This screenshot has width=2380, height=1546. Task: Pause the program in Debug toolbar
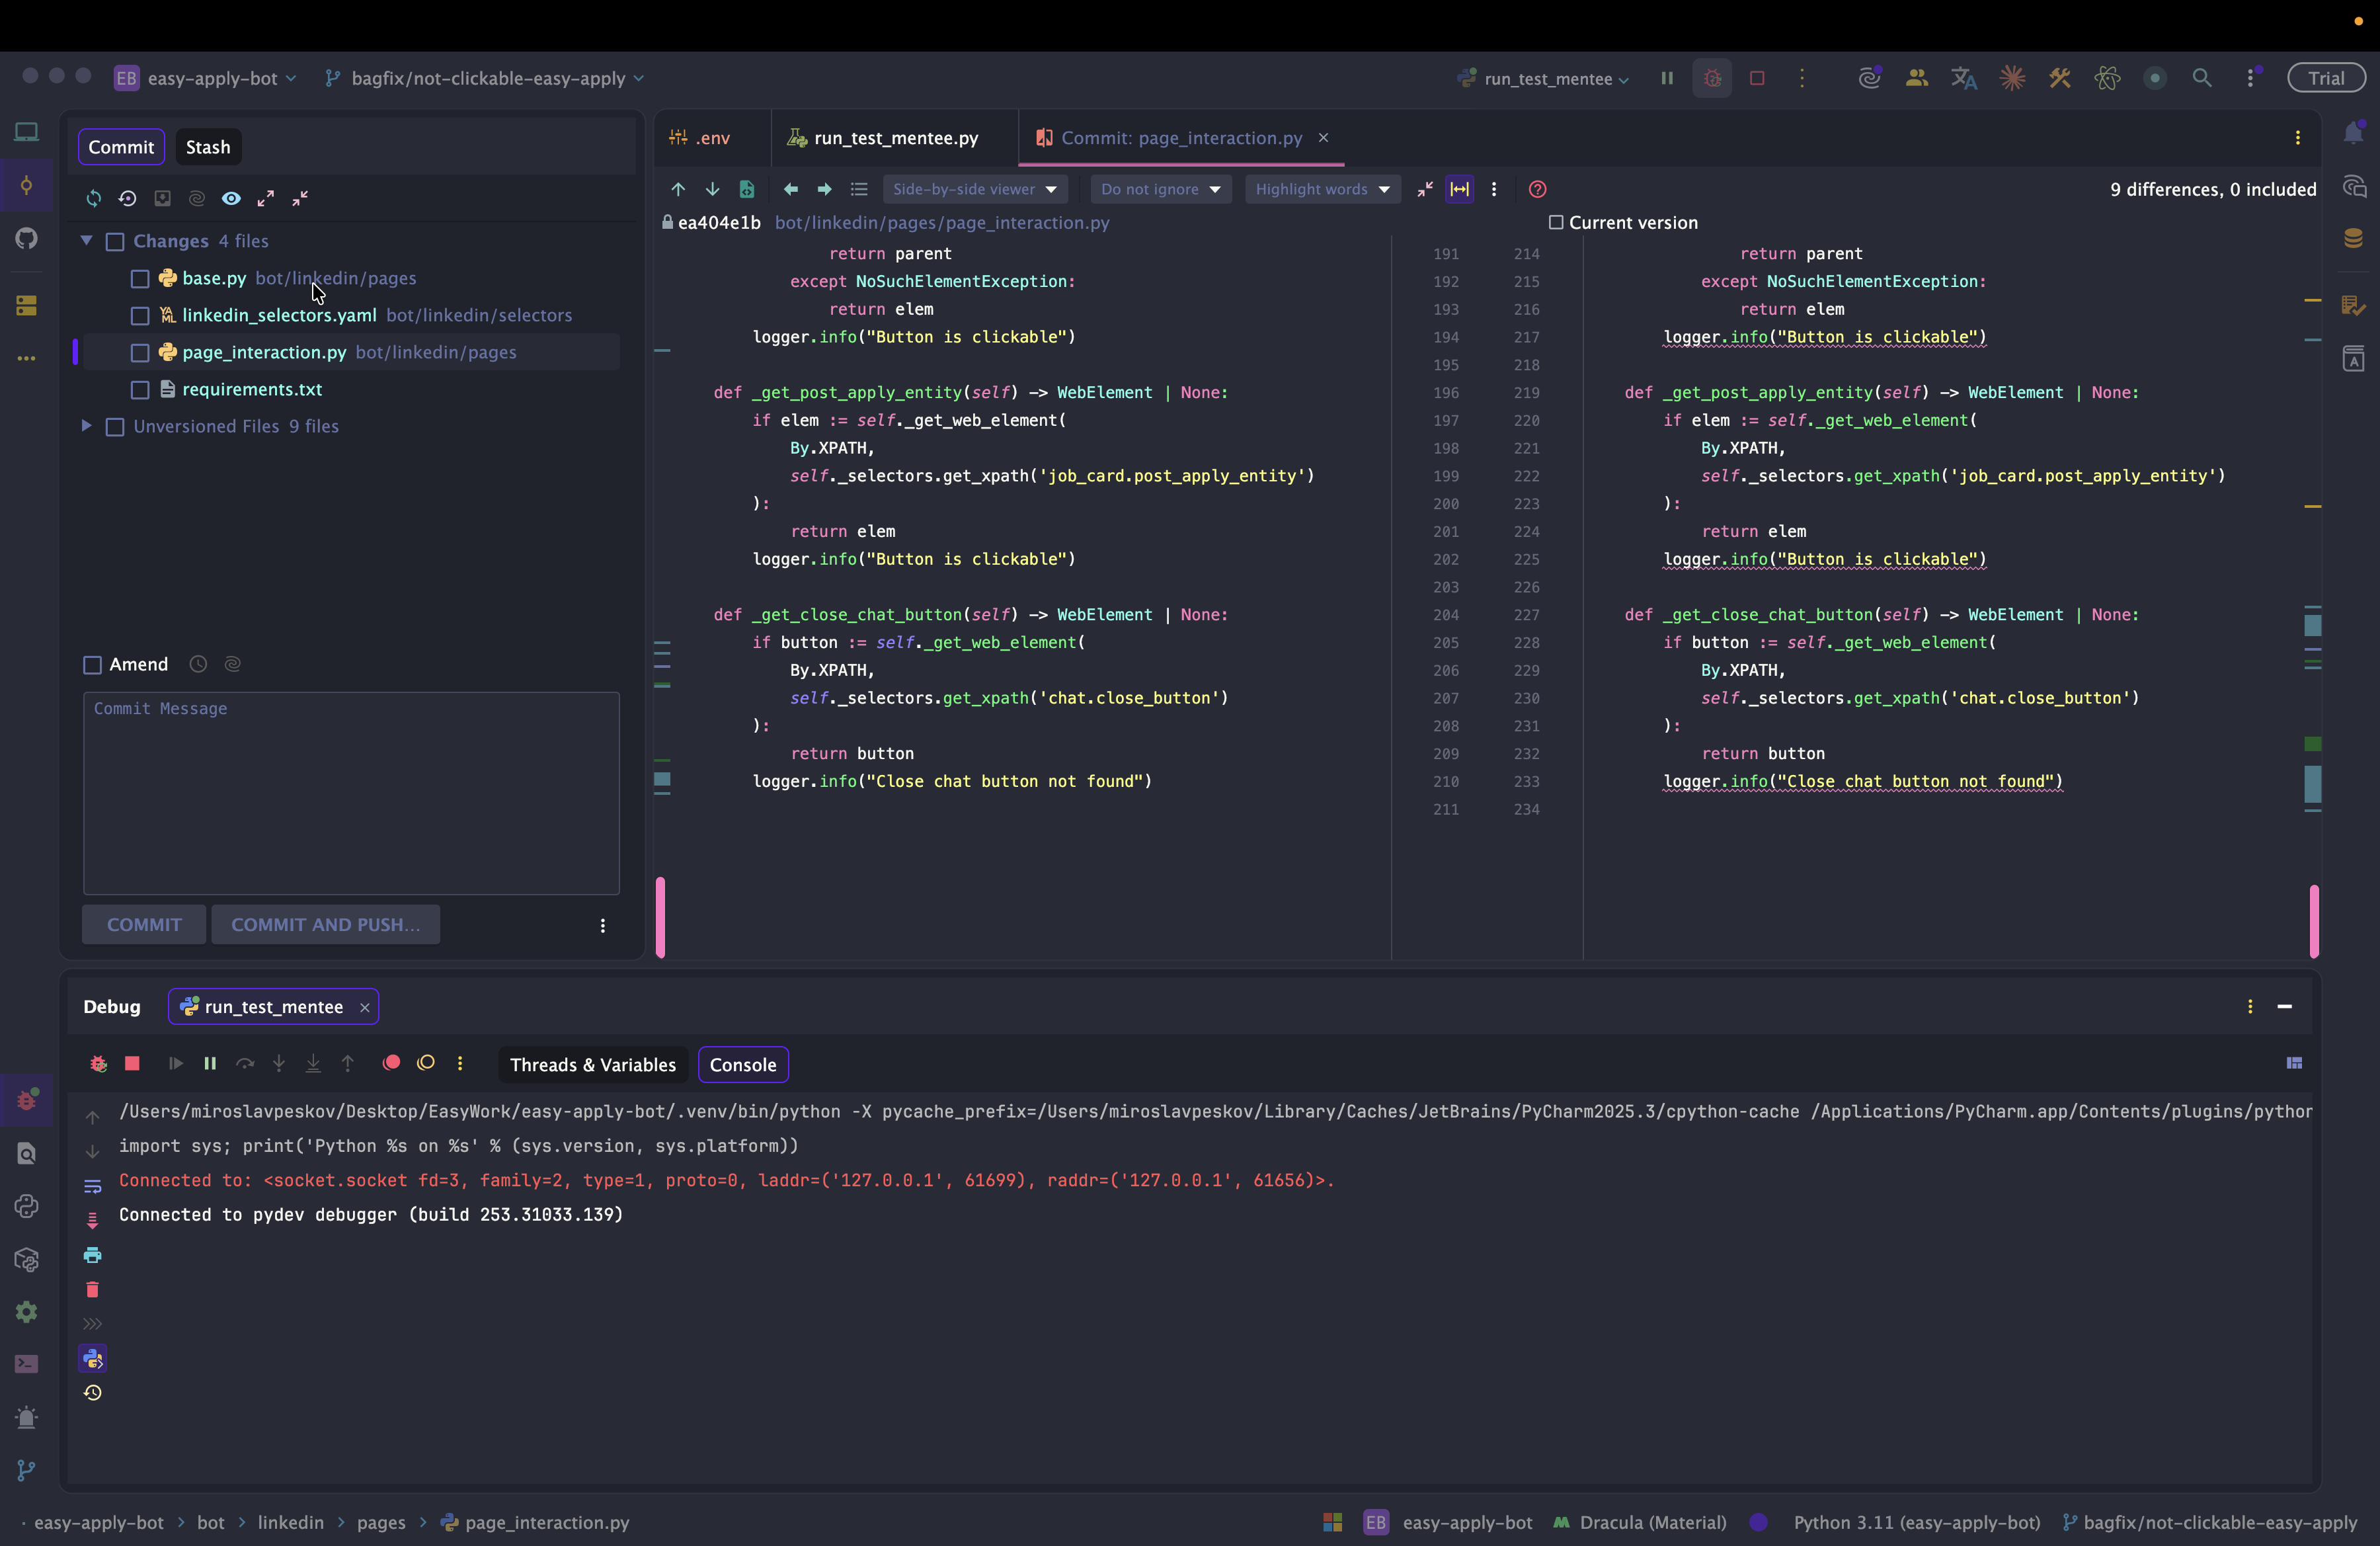(210, 1063)
